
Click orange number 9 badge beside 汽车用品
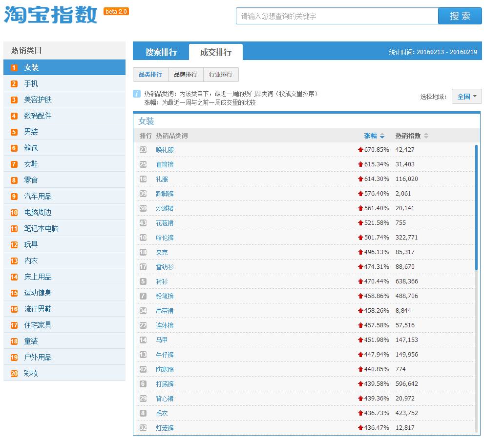pyautogui.click(x=14, y=196)
